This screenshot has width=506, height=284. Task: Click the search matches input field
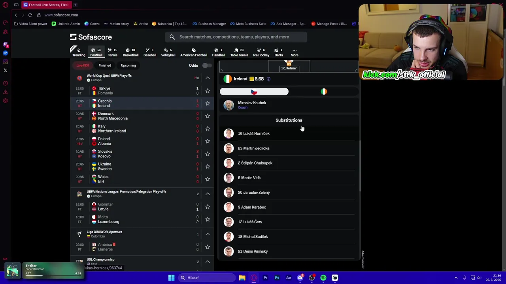pos(236,37)
